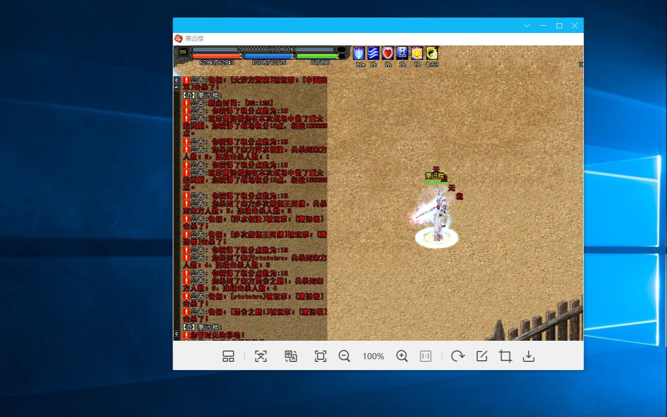Click the meditating figure buff icon

tap(402, 53)
